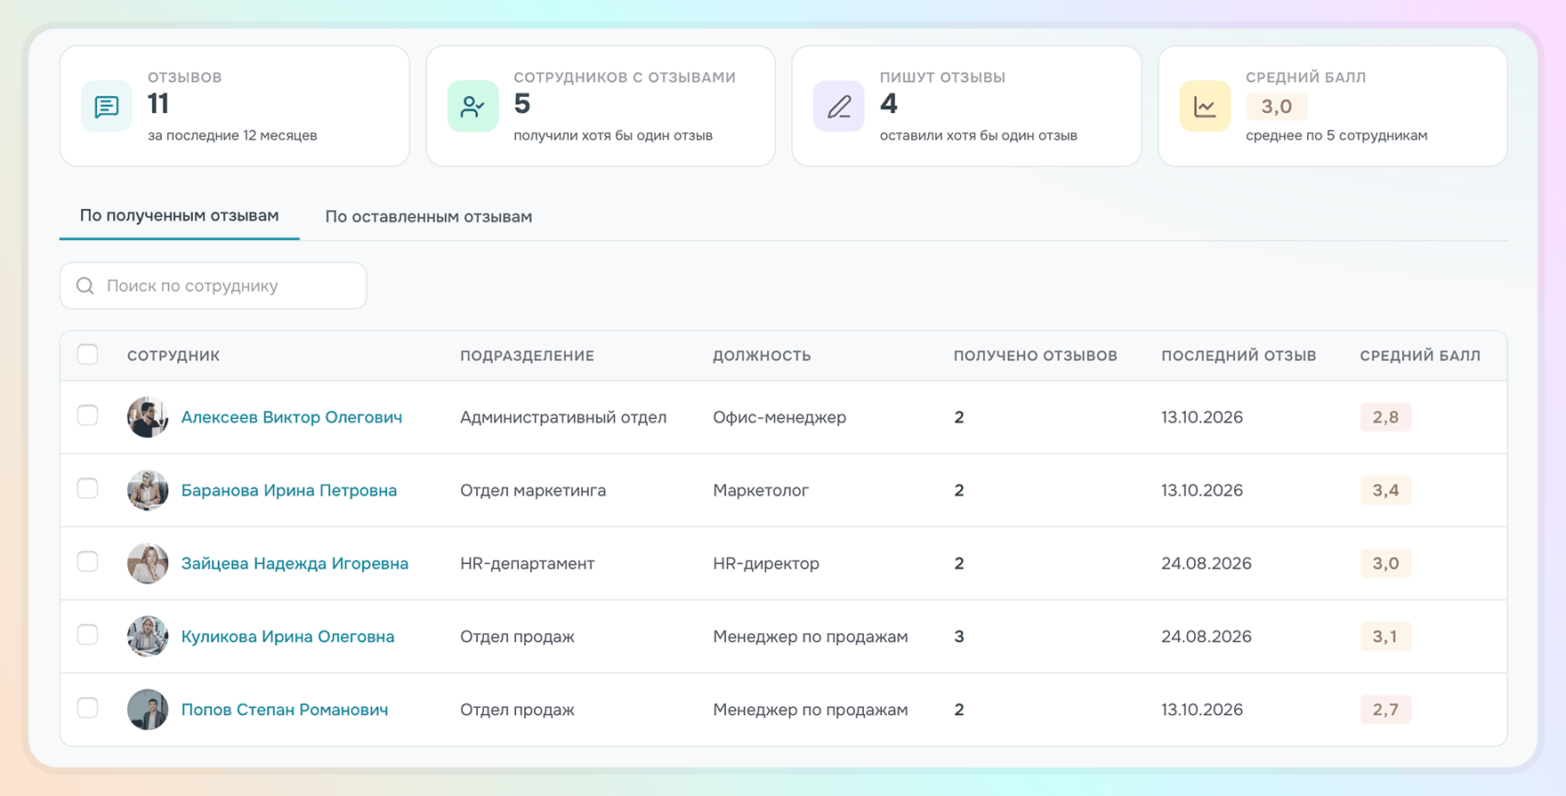The height and width of the screenshot is (796, 1566).
Task: Open employee link Алексеев Виктор Олегович
Action: (292, 417)
